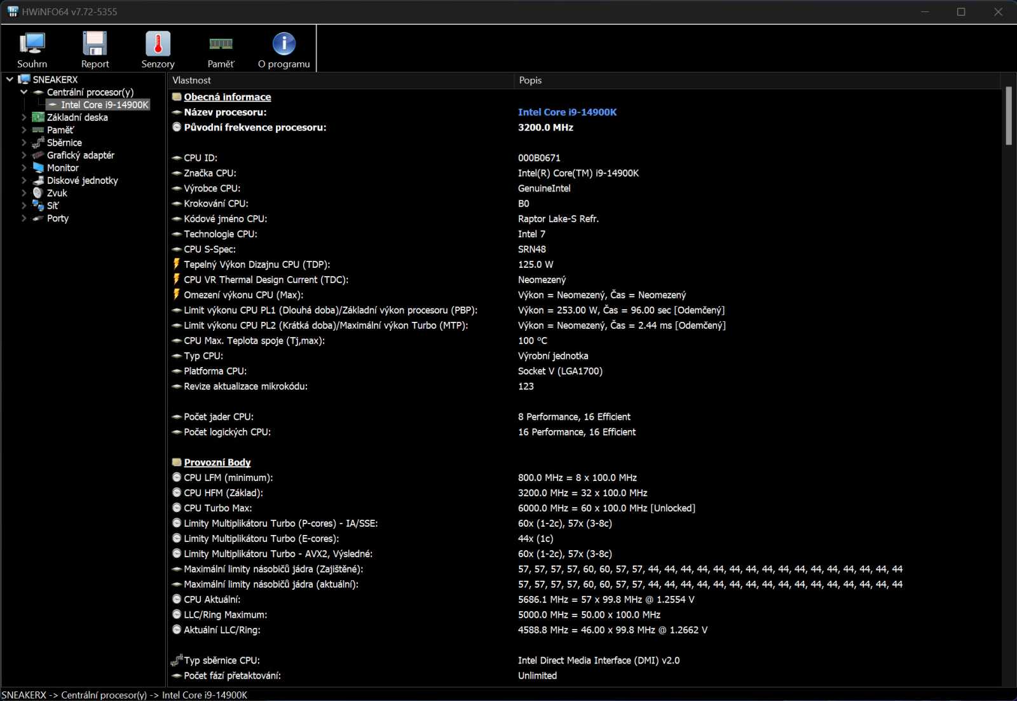1017x701 pixels.
Task: Expand the Paměť tree node
Action: [x=24, y=130]
